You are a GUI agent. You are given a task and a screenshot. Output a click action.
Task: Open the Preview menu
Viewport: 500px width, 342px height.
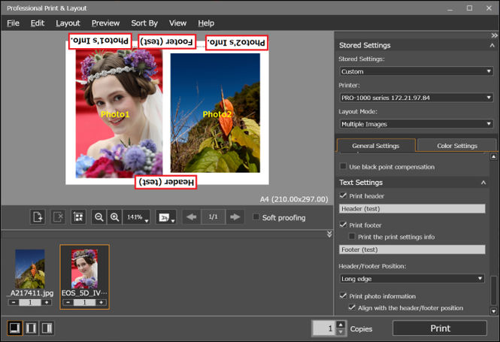point(105,23)
